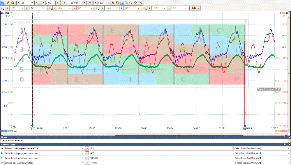Click the Home icon in toolbar

click(13, 2)
